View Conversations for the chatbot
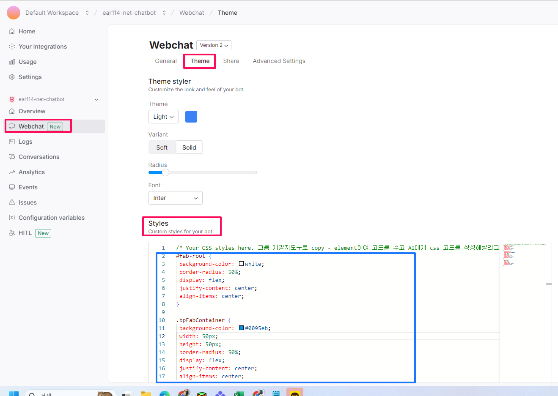 (x=38, y=157)
